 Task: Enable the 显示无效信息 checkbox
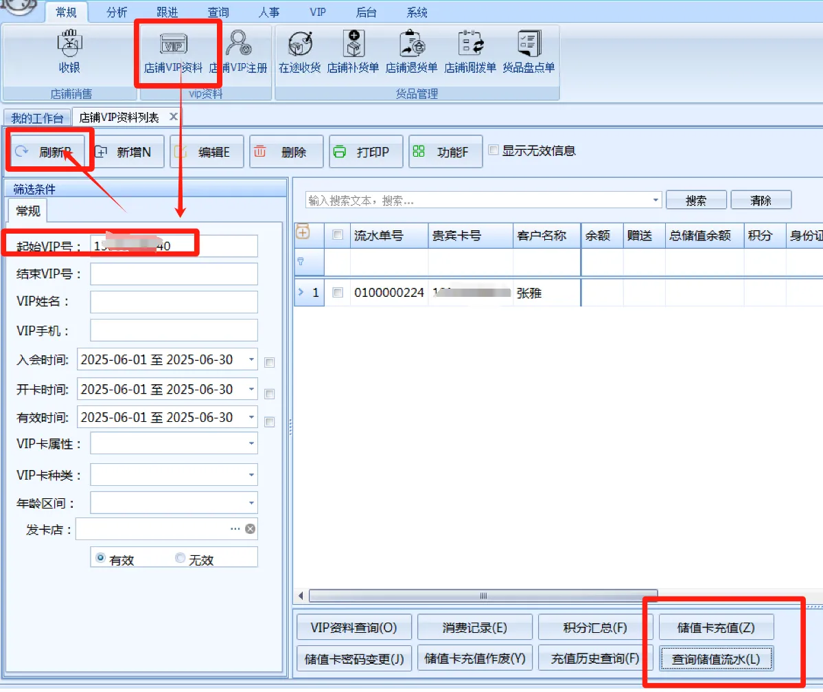(x=494, y=150)
